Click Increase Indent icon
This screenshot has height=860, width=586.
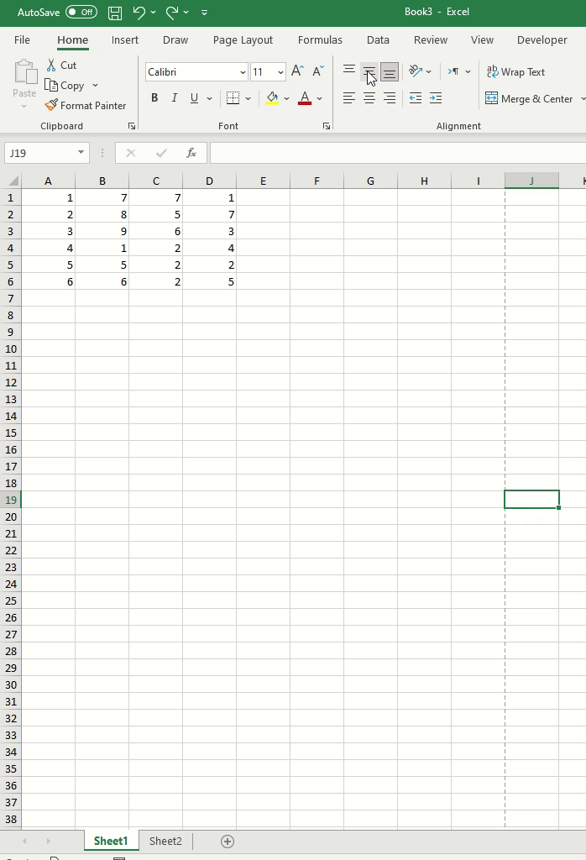tap(436, 97)
